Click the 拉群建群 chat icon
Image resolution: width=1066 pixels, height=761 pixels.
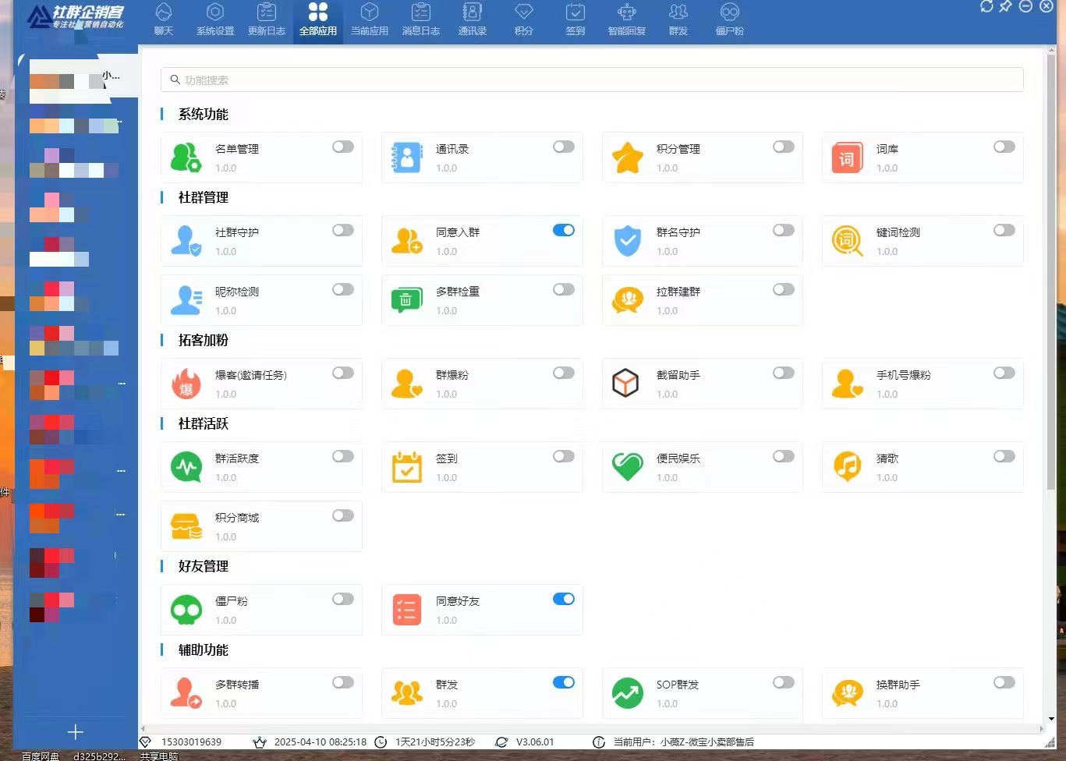[627, 300]
